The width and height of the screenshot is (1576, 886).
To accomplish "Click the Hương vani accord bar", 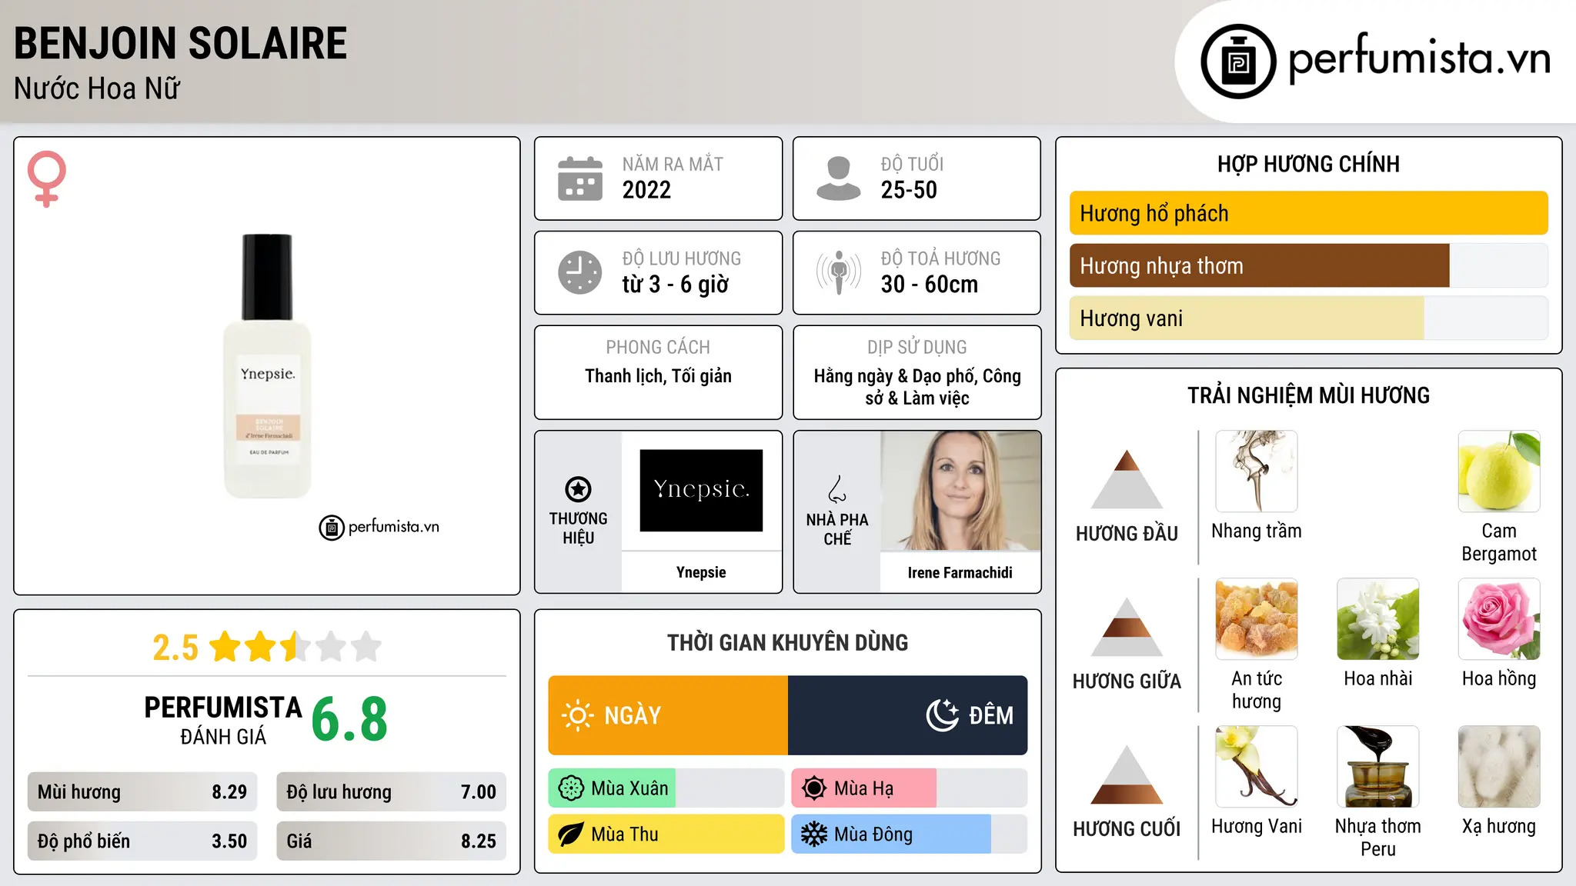I will point(1309,318).
